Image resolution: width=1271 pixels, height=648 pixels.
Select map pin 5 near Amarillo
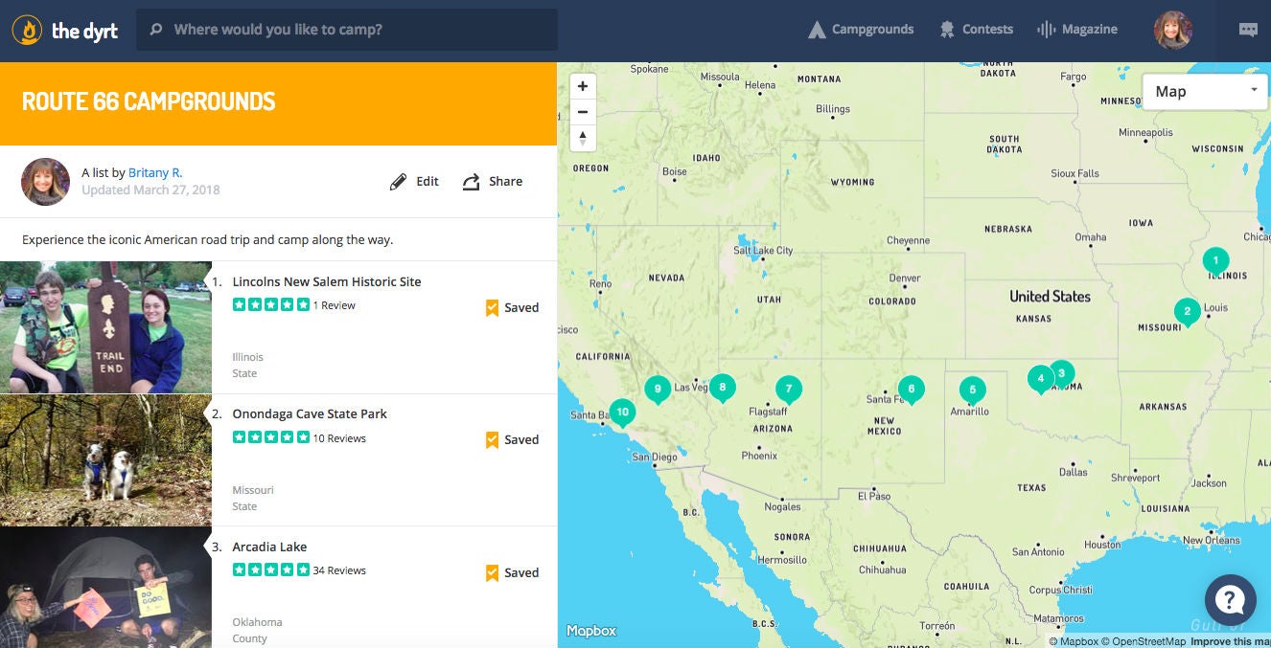click(972, 390)
